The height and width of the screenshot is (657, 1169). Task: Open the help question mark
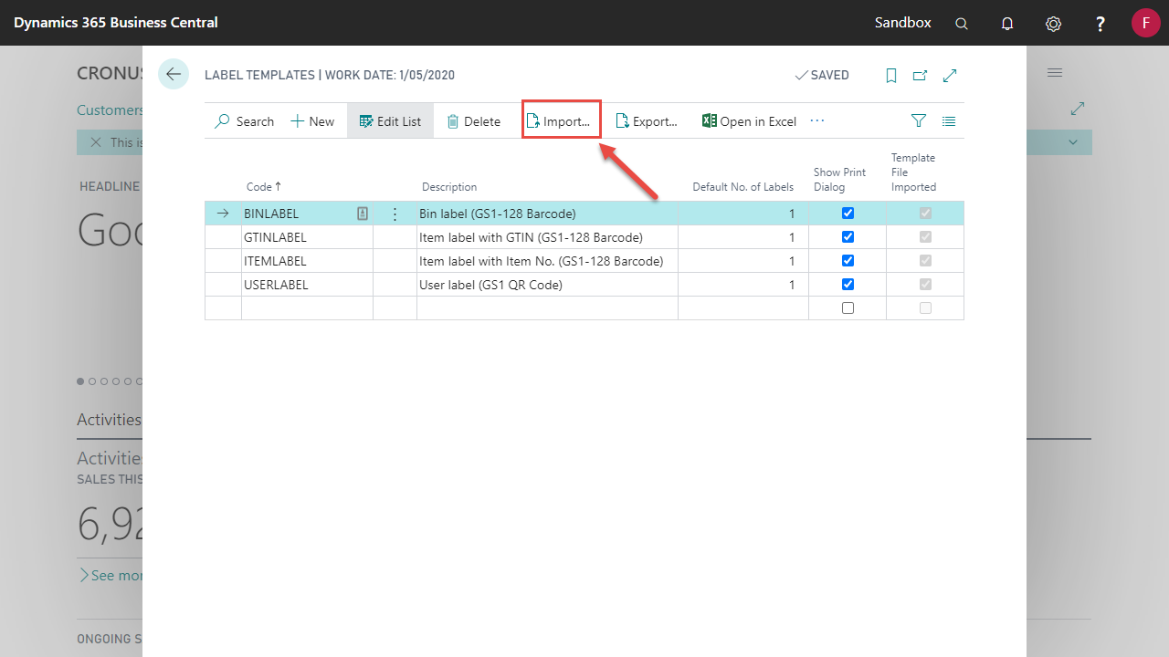(1101, 24)
